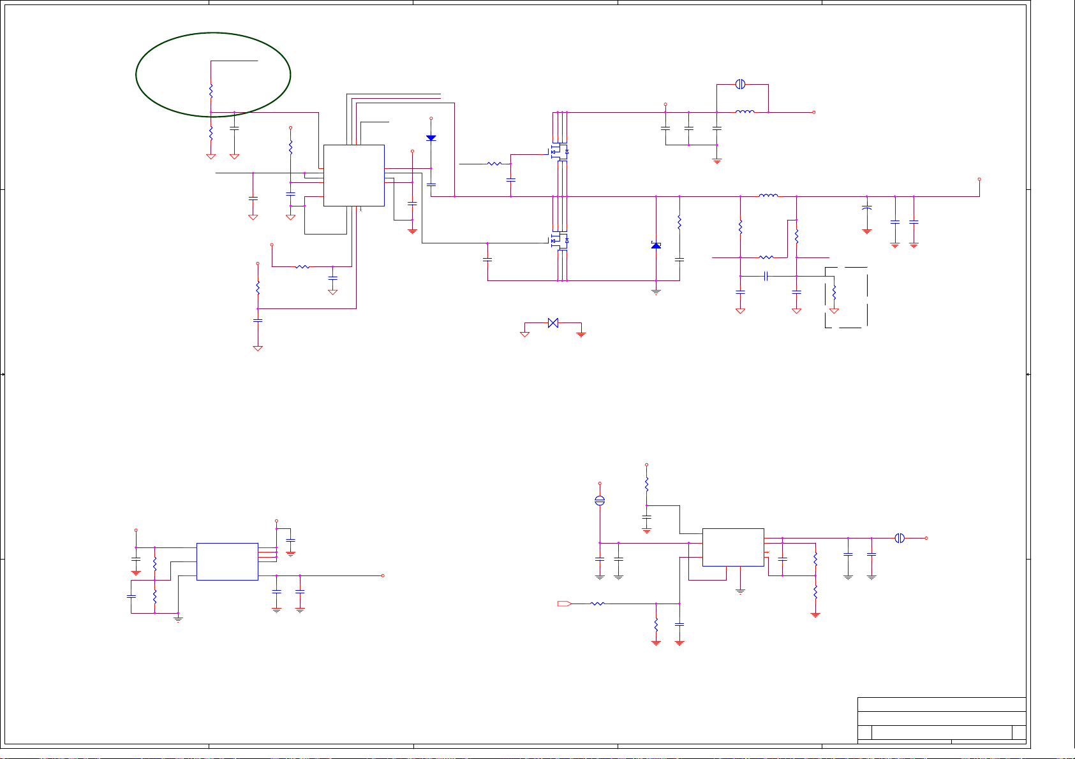Select the resistor inside the green ellipse
This screenshot has height=759, width=1075.
[211, 92]
